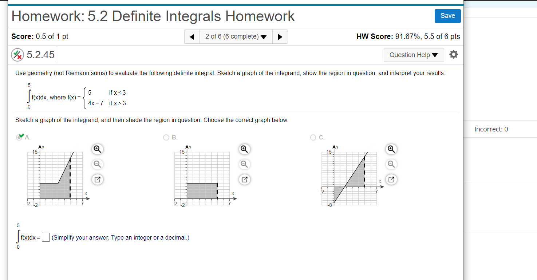Click the integral answer input box

46,237
